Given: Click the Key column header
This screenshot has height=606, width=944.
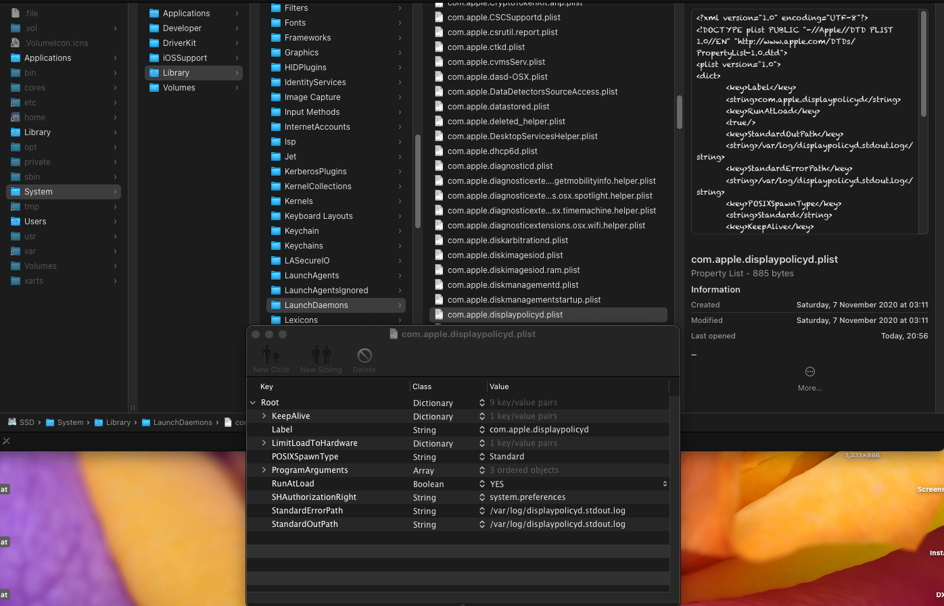Looking at the screenshot, I should (x=266, y=386).
